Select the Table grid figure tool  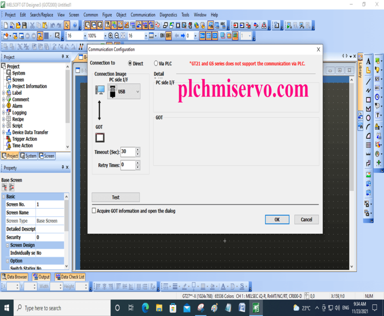click(368, 145)
